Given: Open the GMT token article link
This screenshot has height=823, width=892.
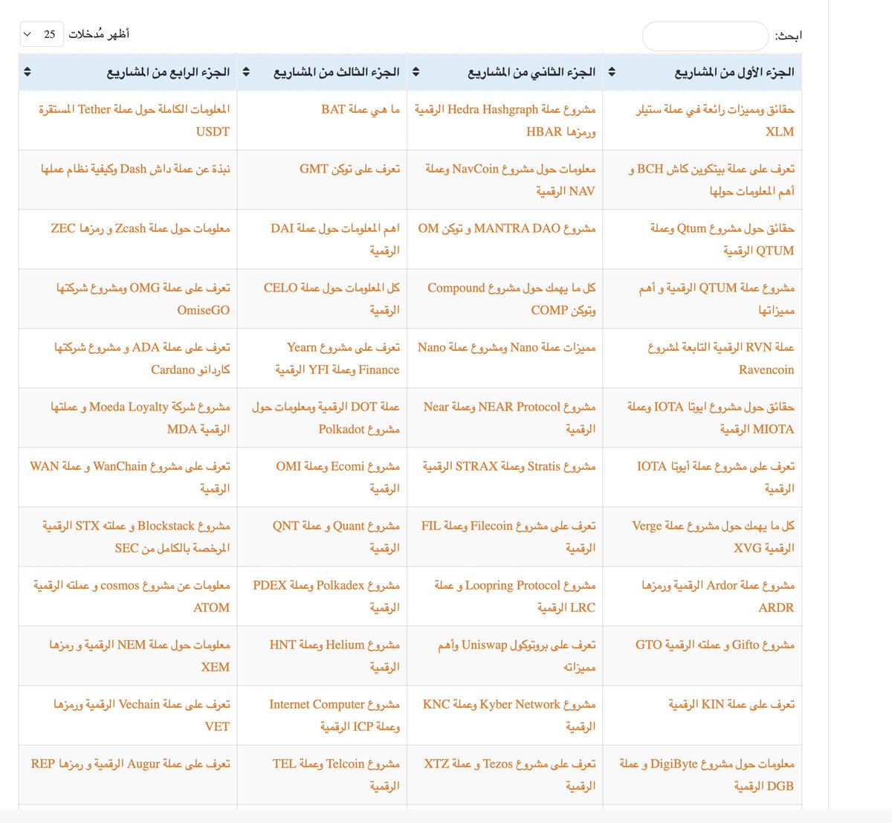Looking at the screenshot, I should click(349, 169).
